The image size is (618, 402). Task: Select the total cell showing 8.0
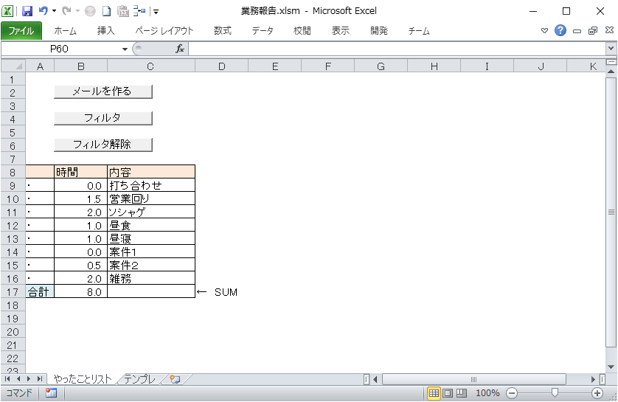(80, 291)
